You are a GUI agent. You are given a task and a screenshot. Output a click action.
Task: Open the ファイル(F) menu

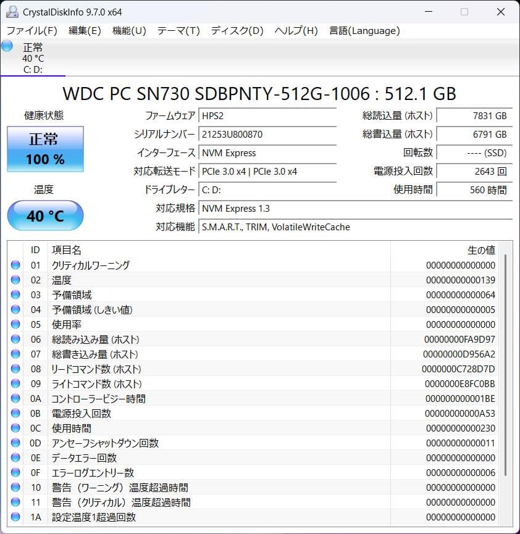point(32,31)
